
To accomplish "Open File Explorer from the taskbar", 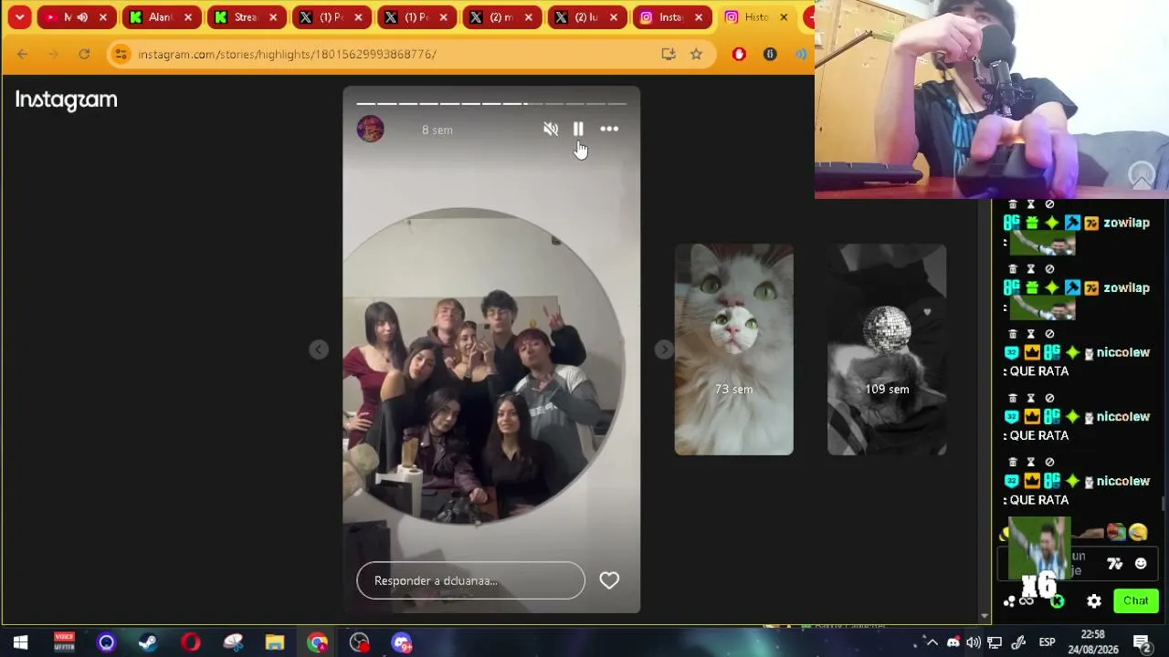I will click(x=275, y=642).
